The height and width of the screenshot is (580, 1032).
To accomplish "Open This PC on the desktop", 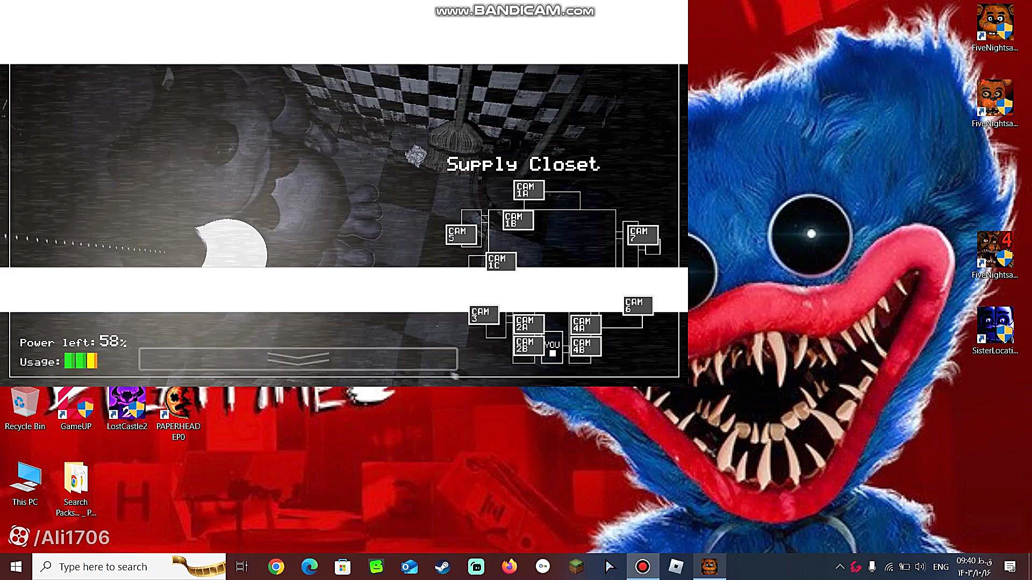I will click(x=25, y=483).
